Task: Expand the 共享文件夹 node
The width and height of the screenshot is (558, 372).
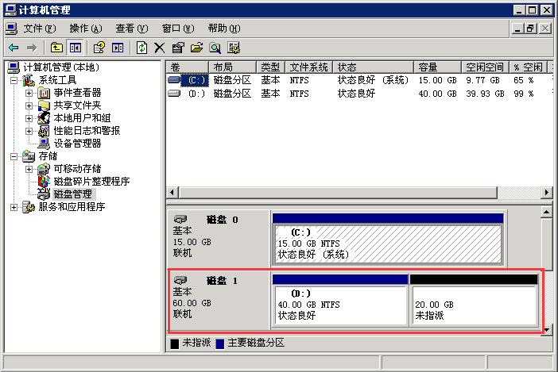Action: tap(29, 105)
